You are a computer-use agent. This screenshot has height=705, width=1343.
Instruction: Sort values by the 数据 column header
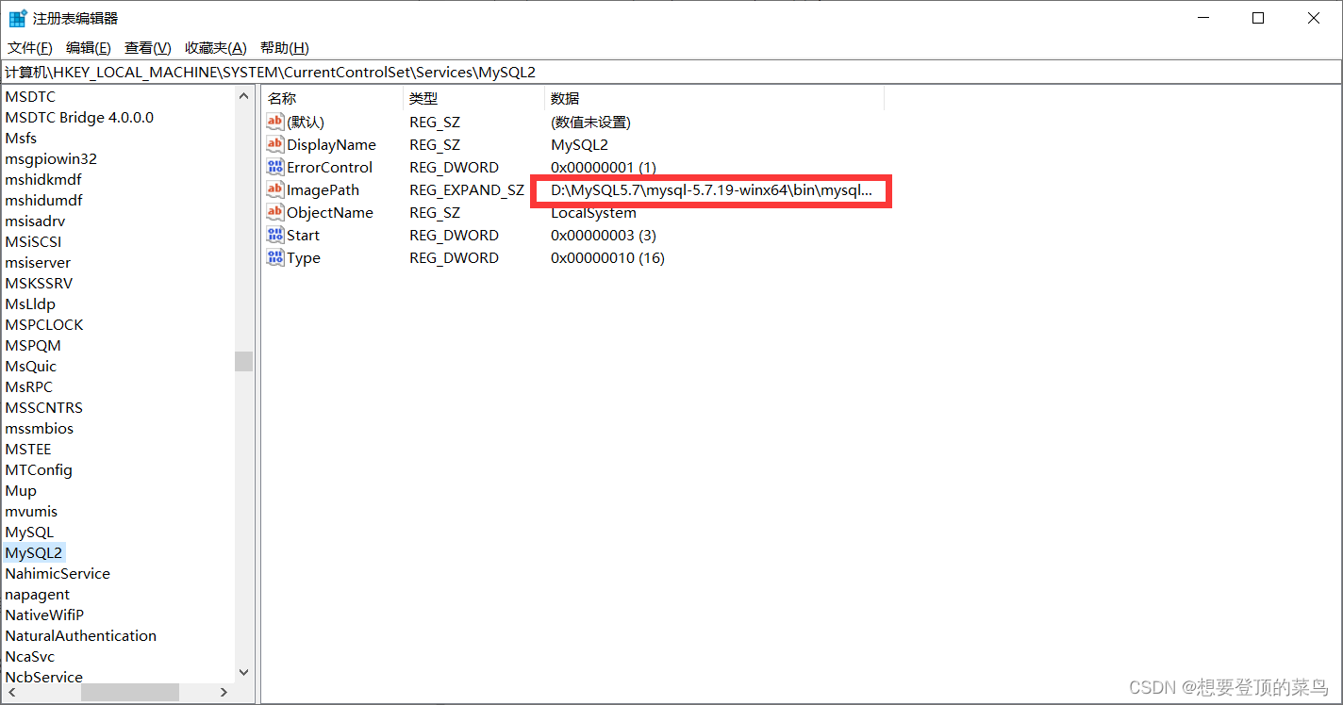[714, 98]
